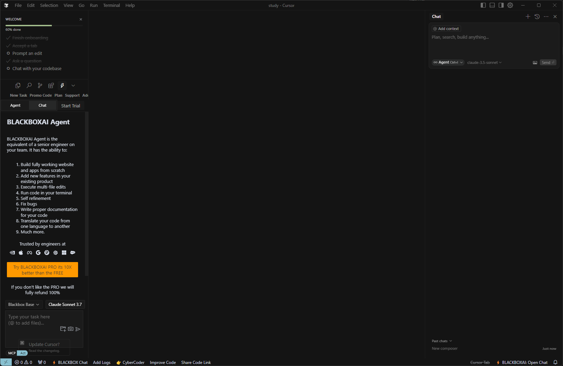Open Promo Code link
Viewport: 563px width, 366px height.
(x=41, y=95)
